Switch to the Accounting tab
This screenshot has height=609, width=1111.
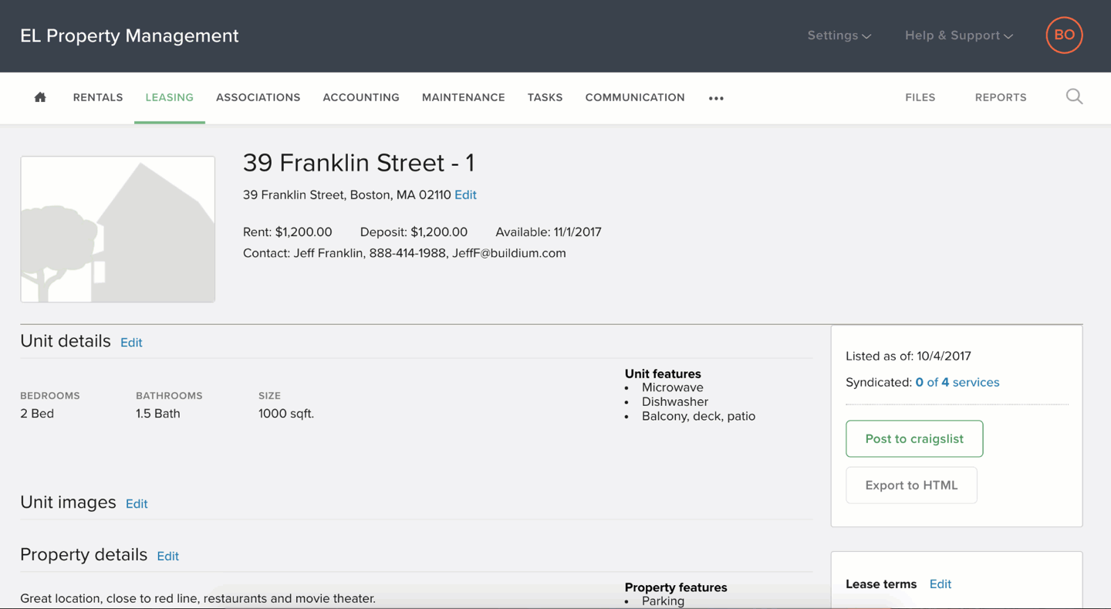coord(361,97)
